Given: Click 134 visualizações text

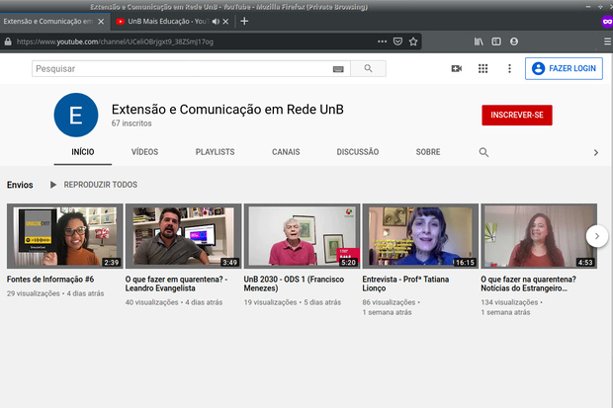Looking at the screenshot, I should coord(509,302).
